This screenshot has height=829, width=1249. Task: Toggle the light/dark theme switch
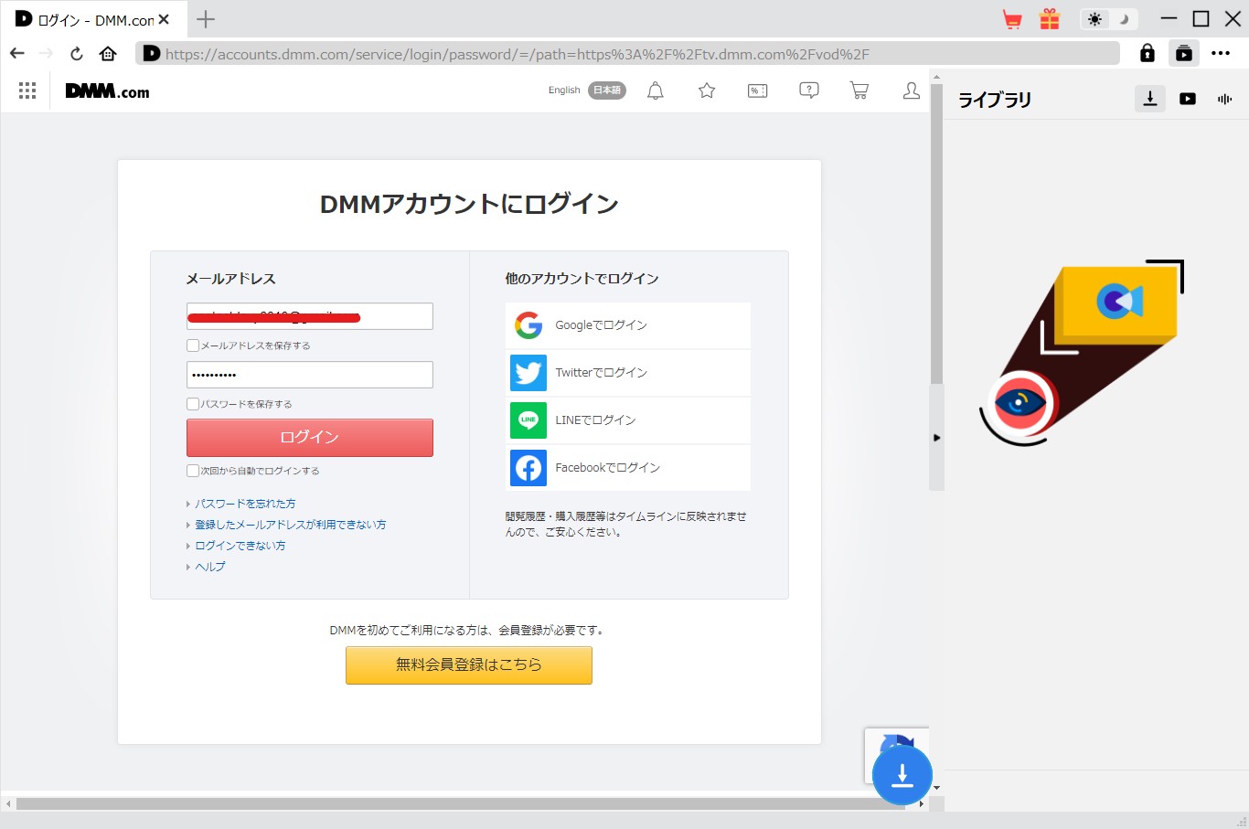(1108, 19)
